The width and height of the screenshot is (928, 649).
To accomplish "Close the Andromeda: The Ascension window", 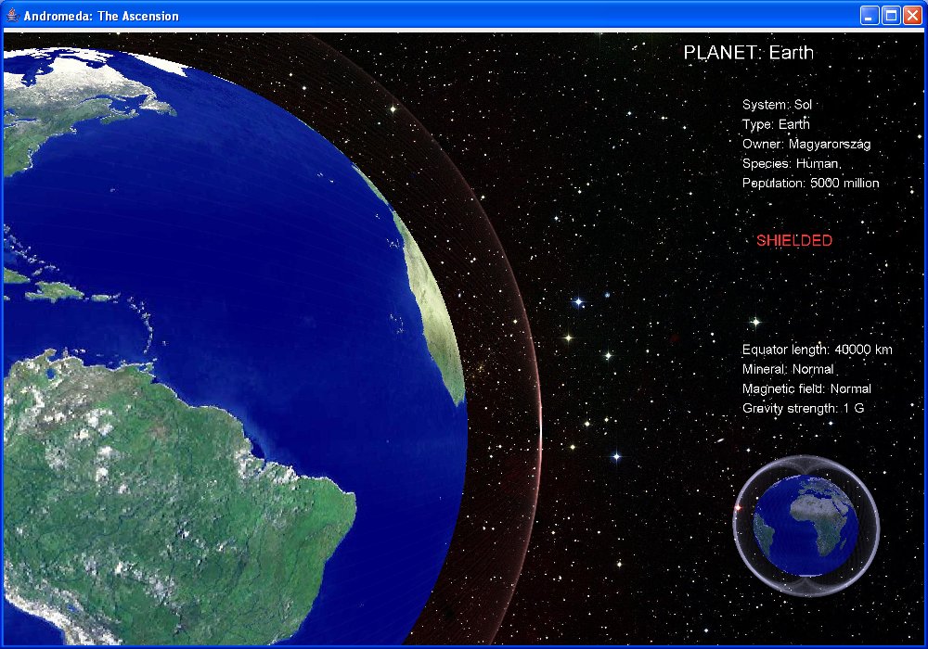I will pos(911,16).
